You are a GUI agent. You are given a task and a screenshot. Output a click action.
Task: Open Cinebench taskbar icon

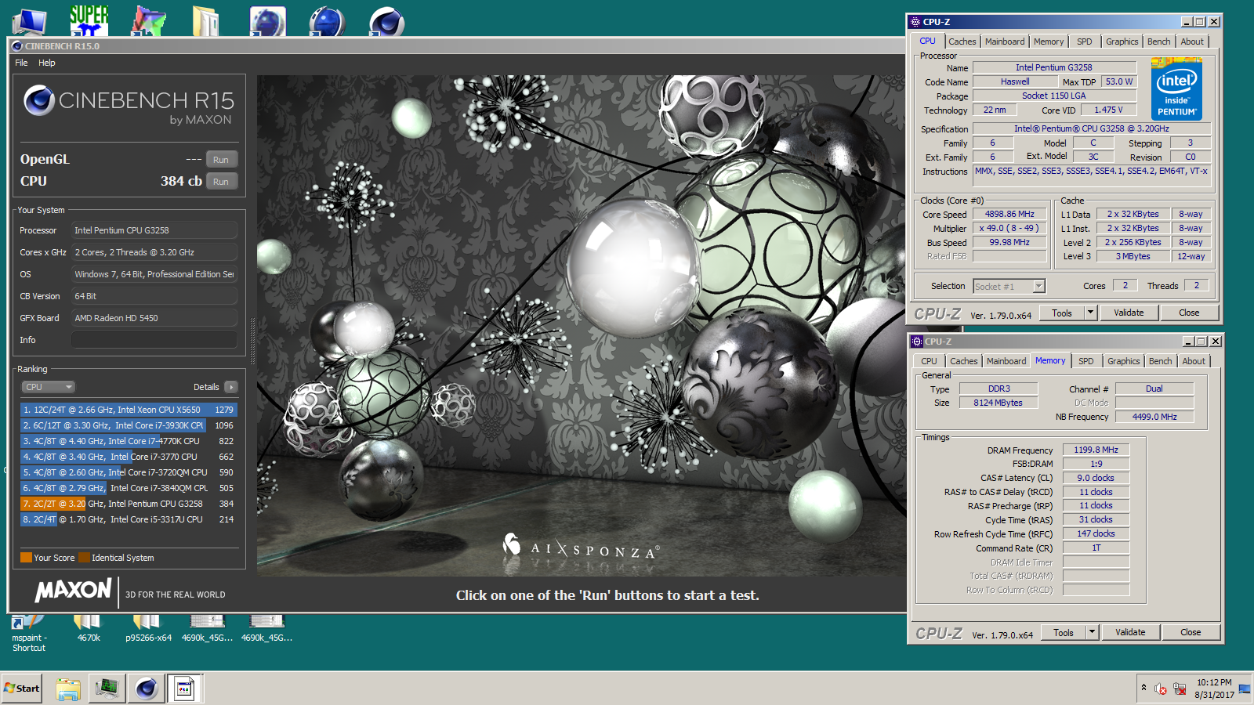tap(146, 689)
